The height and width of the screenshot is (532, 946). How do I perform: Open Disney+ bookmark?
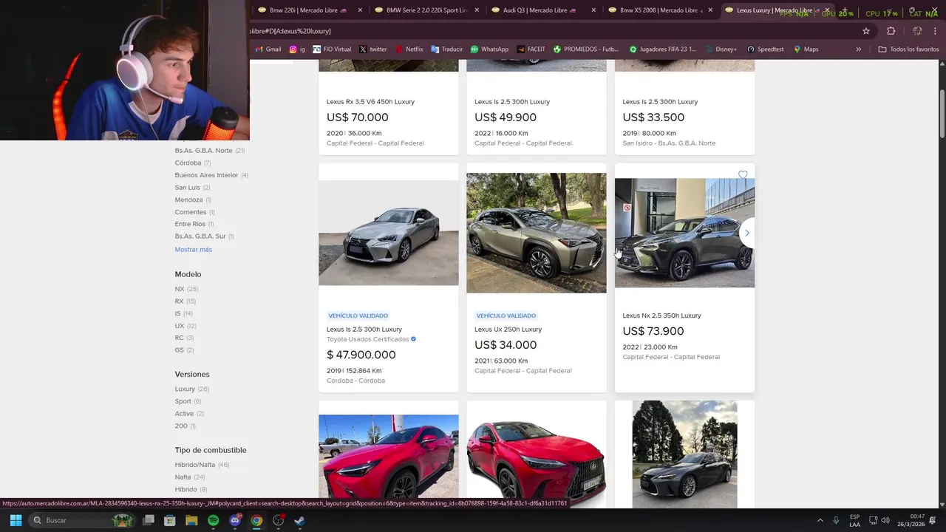point(721,50)
